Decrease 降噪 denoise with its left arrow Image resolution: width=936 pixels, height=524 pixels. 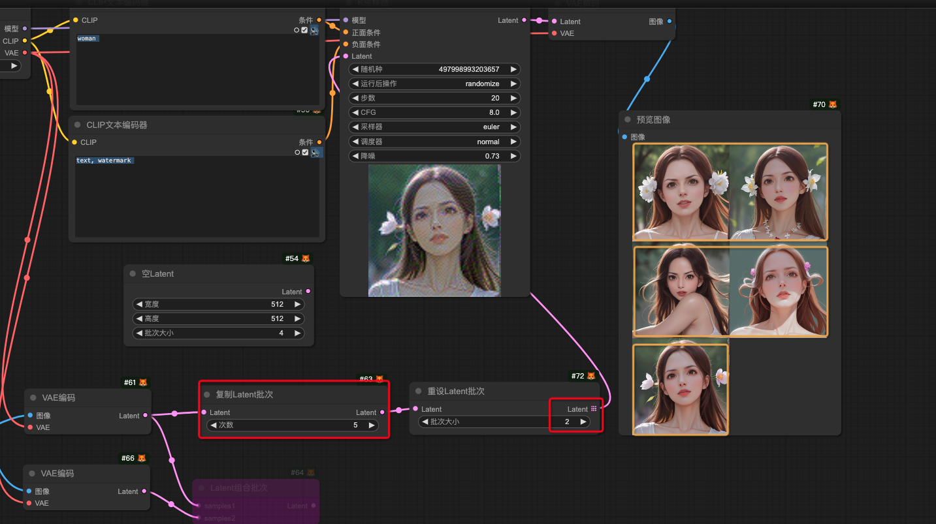click(x=355, y=156)
